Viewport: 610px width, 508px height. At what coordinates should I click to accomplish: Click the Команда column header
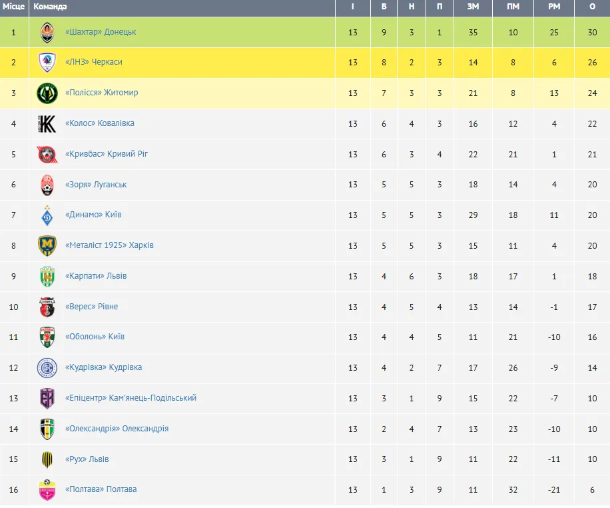51,7
